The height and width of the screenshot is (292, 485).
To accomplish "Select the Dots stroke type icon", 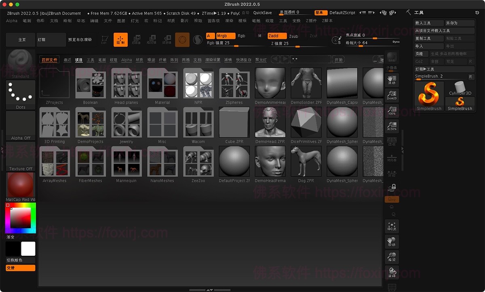I will tap(21, 95).
